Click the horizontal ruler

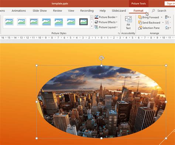(x=87, y=38)
